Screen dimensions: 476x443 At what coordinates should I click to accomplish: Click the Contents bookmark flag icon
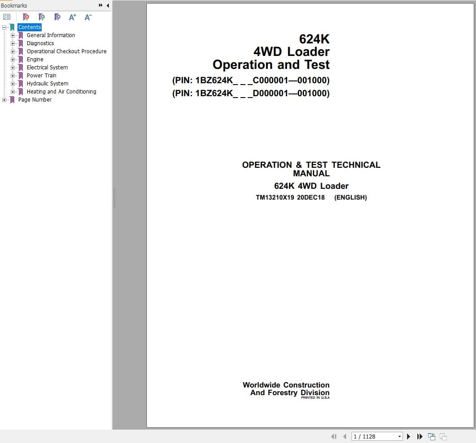point(12,27)
